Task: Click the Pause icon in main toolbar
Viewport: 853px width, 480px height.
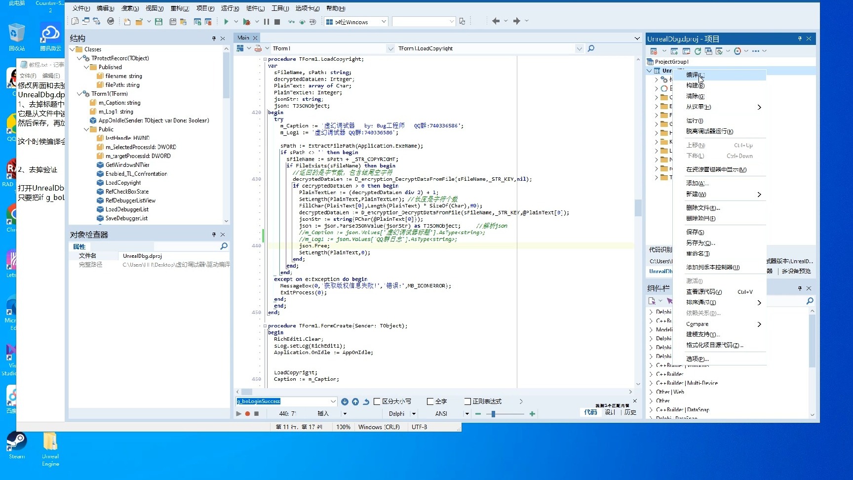Action: (x=267, y=22)
